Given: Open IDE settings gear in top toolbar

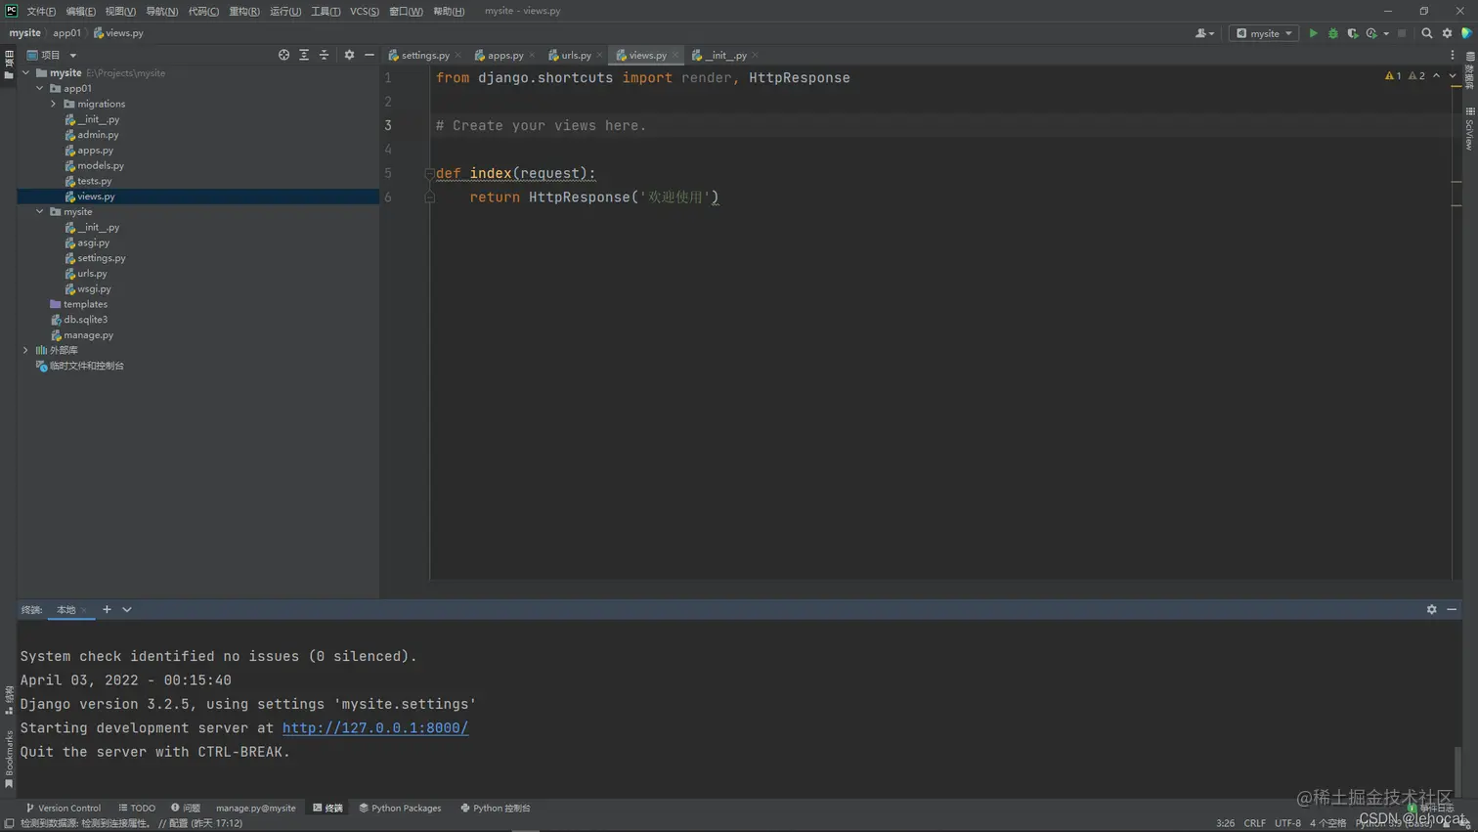Looking at the screenshot, I should (x=1447, y=33).
